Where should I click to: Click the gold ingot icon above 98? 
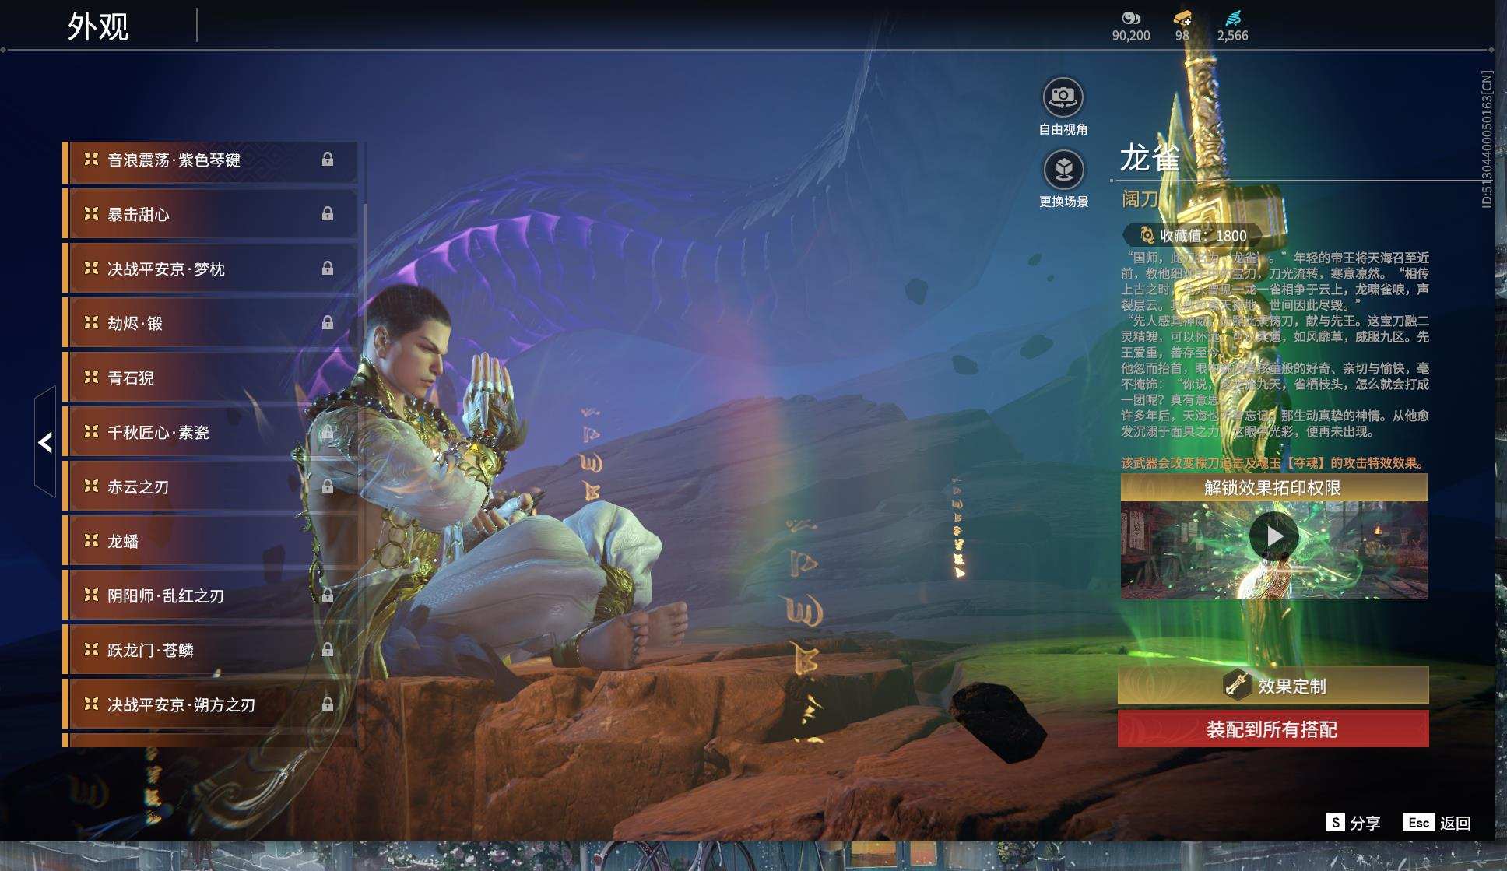coord(1182,18)
